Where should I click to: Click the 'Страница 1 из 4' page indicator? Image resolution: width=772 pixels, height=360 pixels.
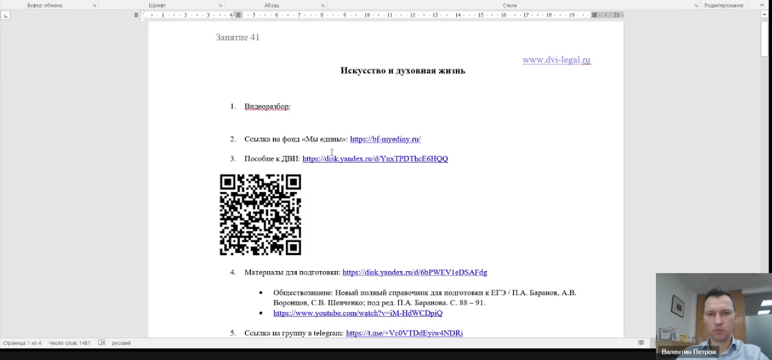[22, 343]
